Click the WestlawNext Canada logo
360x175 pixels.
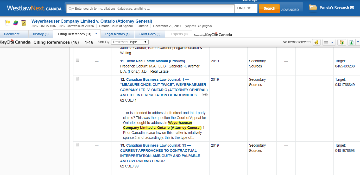pos(34,8)
